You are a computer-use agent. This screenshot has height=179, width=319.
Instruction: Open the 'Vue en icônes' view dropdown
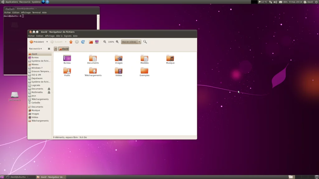[139, 42]
